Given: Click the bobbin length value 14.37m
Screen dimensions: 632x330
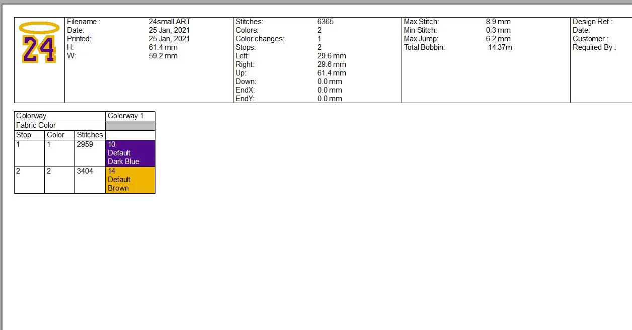Looking at the screenshot, I should [x=500, y=47].
